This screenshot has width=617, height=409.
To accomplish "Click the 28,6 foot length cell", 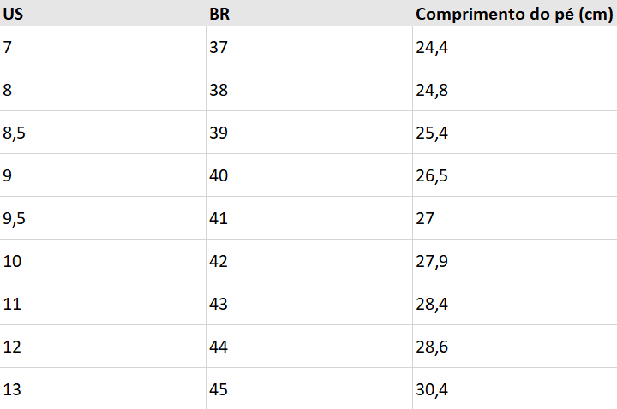I will [432, 347].
